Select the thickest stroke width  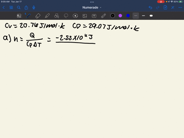tap(151, 16)
